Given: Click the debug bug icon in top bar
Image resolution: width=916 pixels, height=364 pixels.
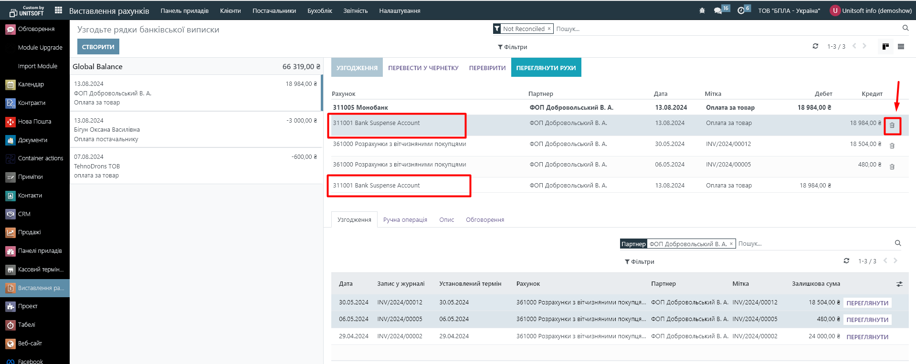Looking at the screenshot, I should click(702, 10).
